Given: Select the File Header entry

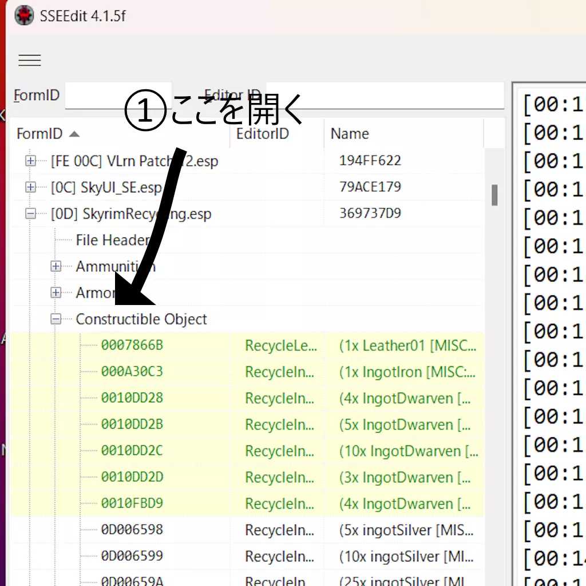Looking at the screenshot, I should click(113, 240).
